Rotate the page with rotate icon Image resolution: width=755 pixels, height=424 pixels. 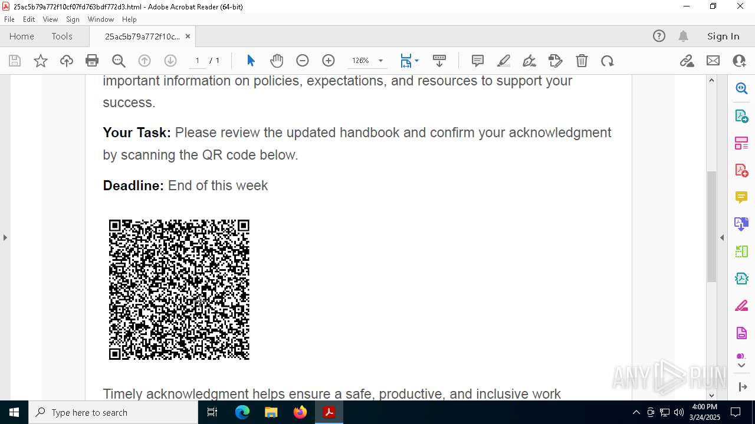coord(607,61)
